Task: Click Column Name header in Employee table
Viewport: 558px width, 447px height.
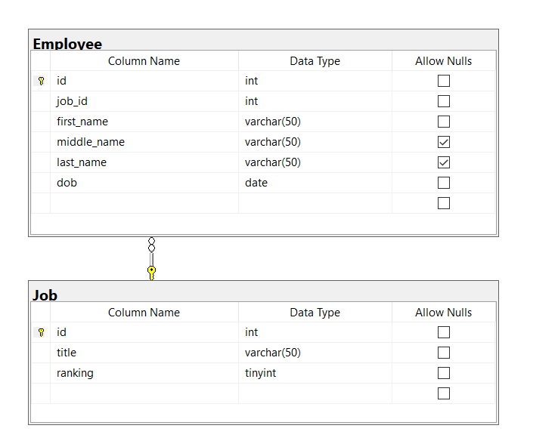Action: click(x=144, y=60)
